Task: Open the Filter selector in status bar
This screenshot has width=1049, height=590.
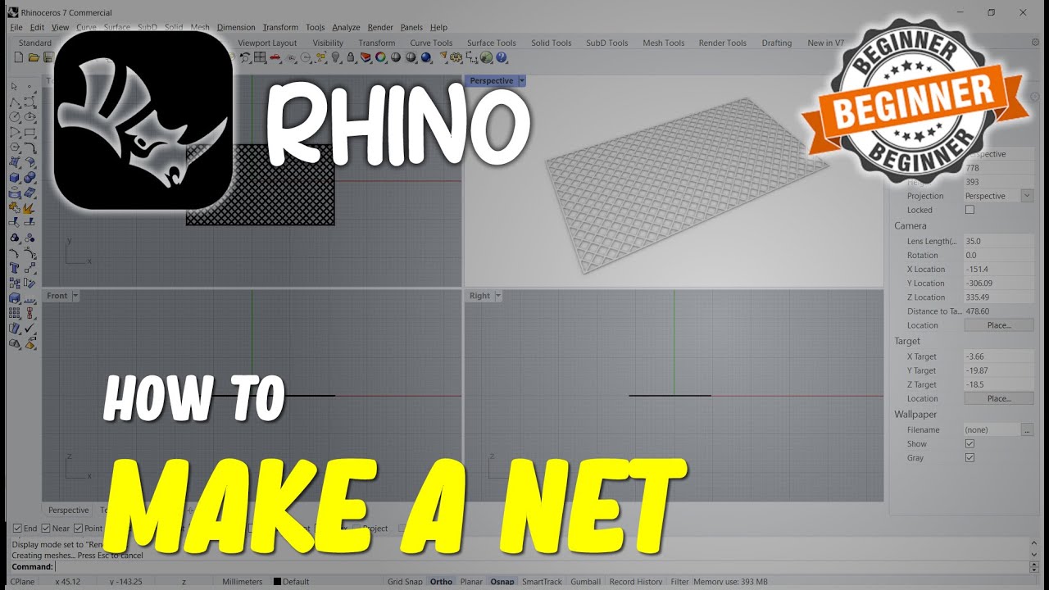Action: (679, 582)
